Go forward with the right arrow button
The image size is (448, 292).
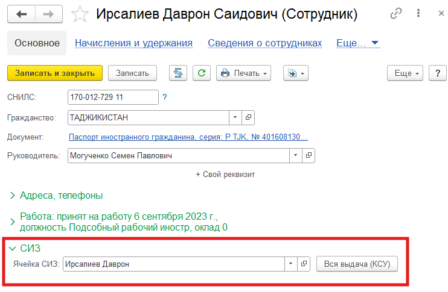click(x=49, y=14)
